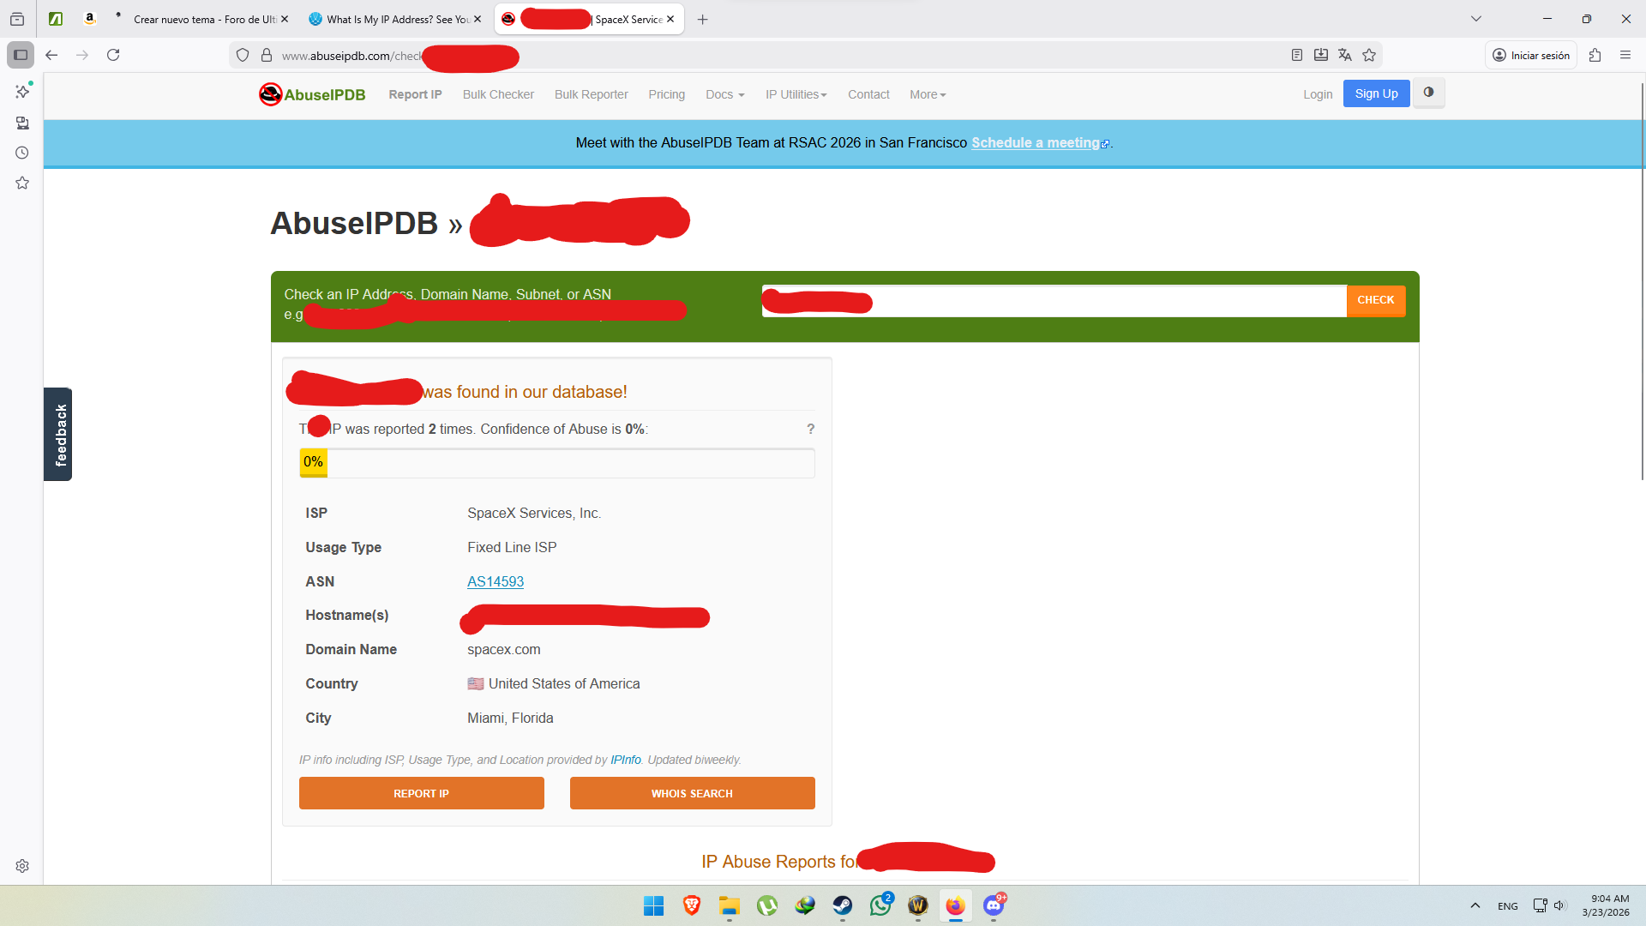1646x926 pixels.
Task: Open Bulk Checker menu item
Action: coord(498,94)
